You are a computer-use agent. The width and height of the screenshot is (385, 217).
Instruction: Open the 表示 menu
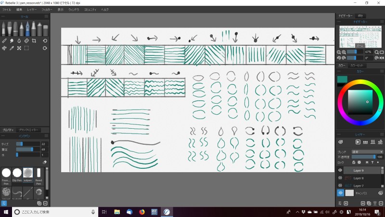pyautogui.click(x=61, y=10)
